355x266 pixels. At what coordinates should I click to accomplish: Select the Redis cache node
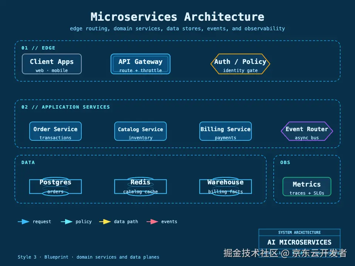[x=141, y=187]
